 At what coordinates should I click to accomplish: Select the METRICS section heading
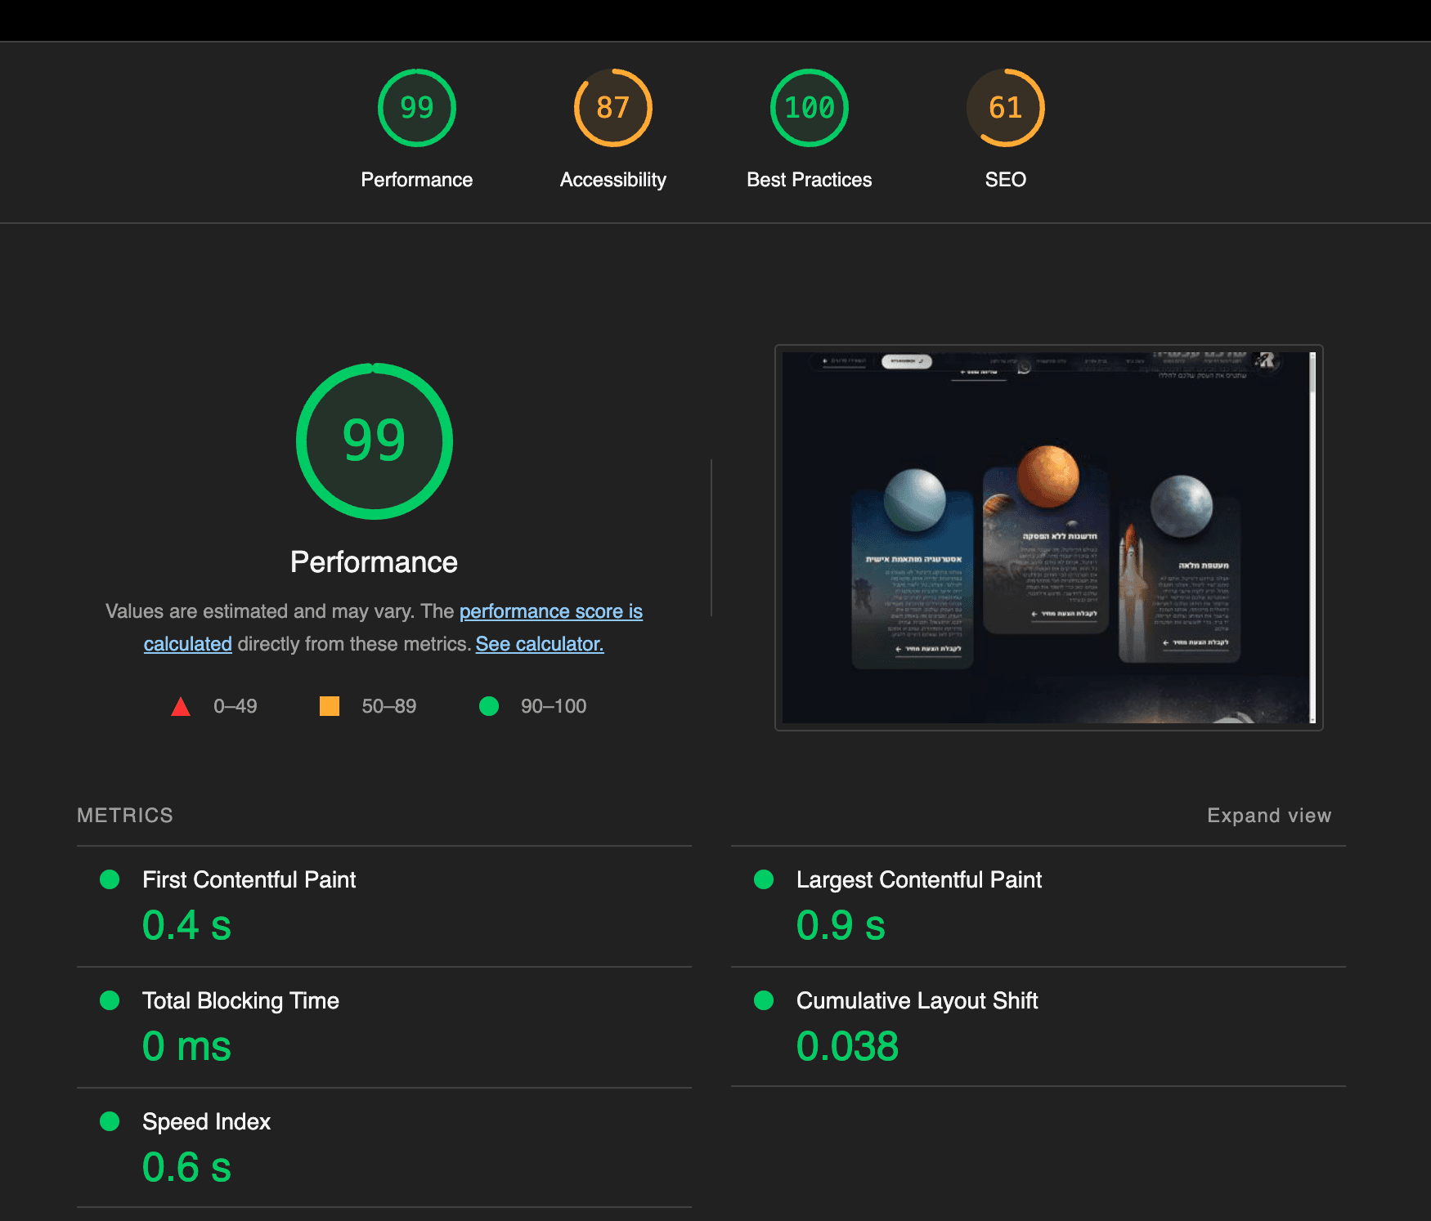point(124,814)
